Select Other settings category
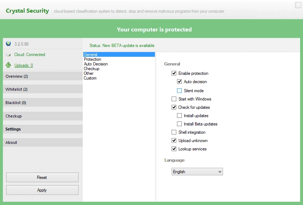Screen dimensions: 303x205 [119, 73]
